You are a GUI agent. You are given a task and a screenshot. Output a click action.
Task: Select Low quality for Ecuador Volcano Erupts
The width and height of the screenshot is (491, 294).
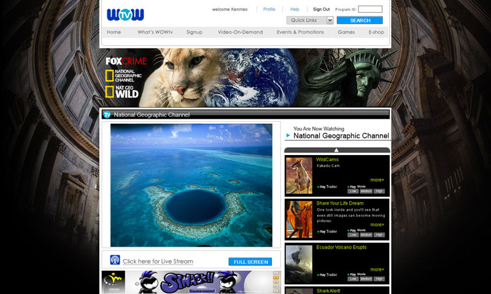353,279
